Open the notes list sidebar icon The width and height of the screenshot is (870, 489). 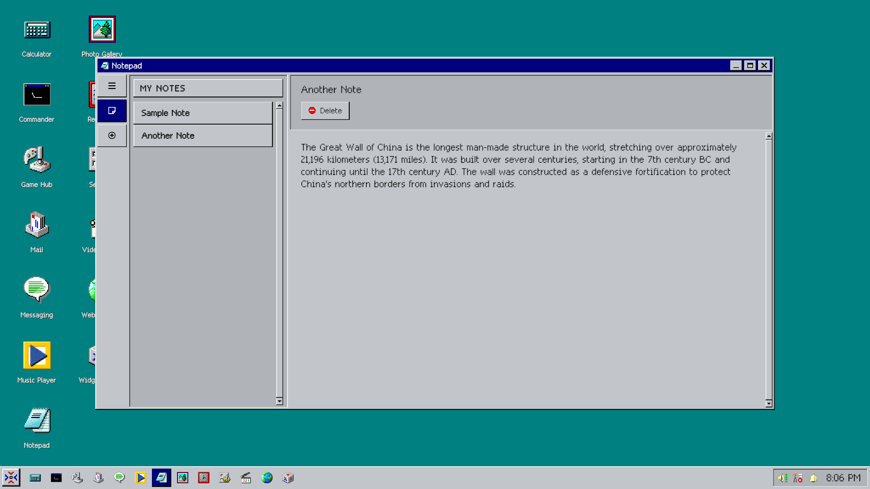(112, 111)
